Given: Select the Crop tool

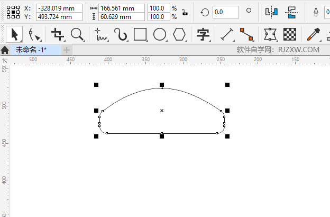Looking at the screenshot, I should point(58,34).
